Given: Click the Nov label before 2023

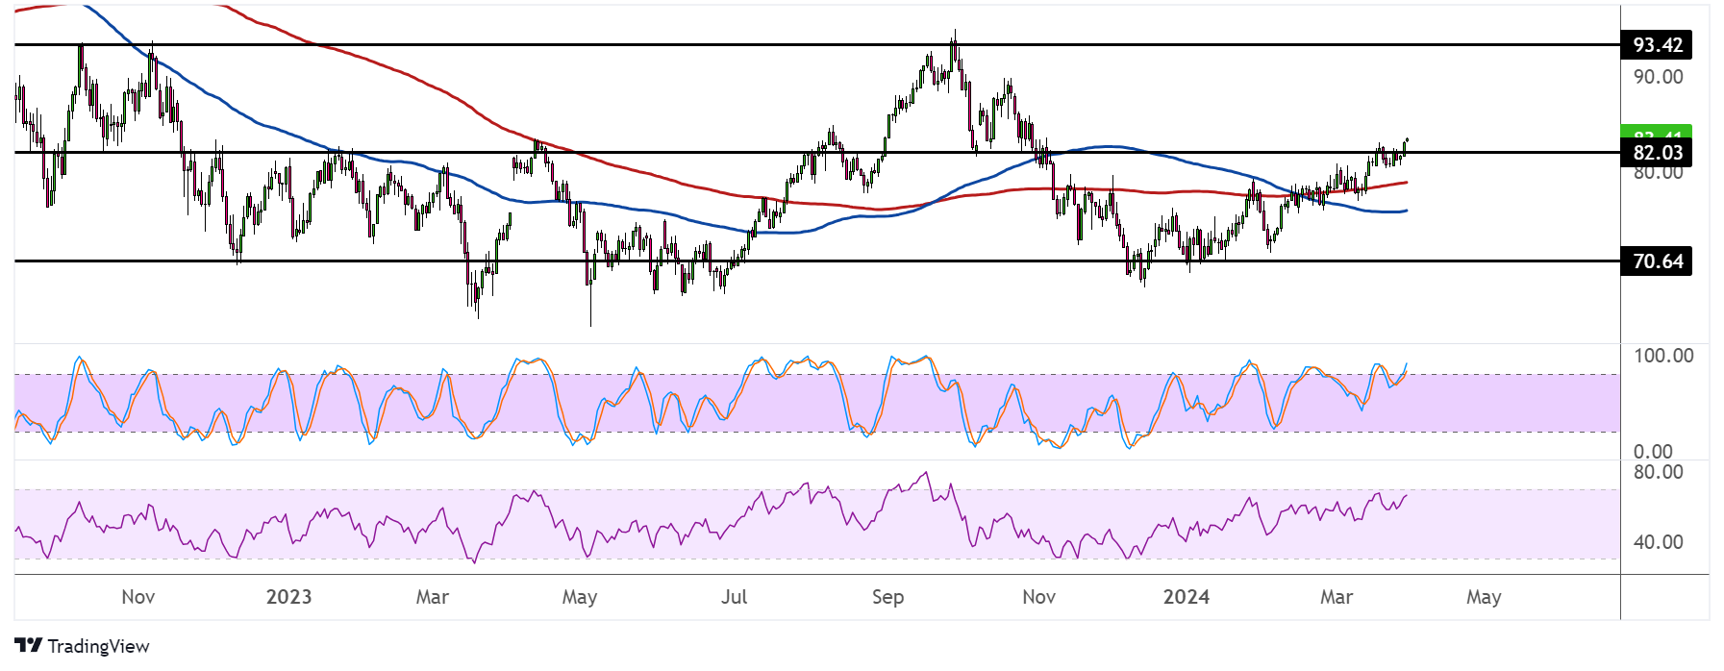Looking at the screenshot, I should [138, 597].
